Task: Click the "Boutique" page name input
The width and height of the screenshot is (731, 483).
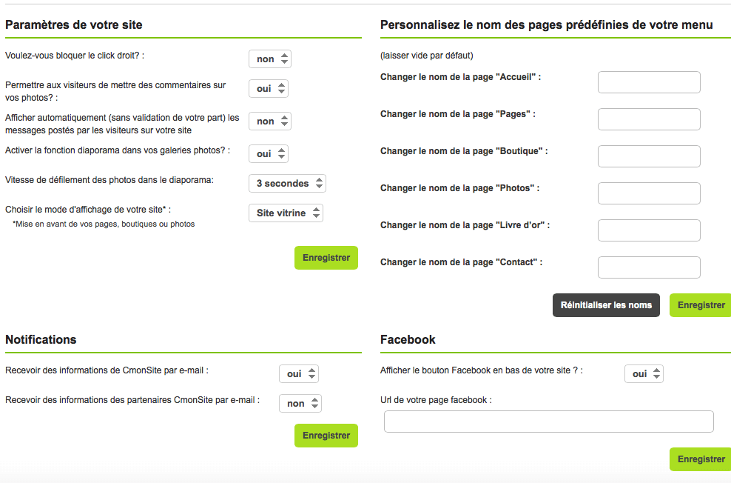Action: (649, 156)
